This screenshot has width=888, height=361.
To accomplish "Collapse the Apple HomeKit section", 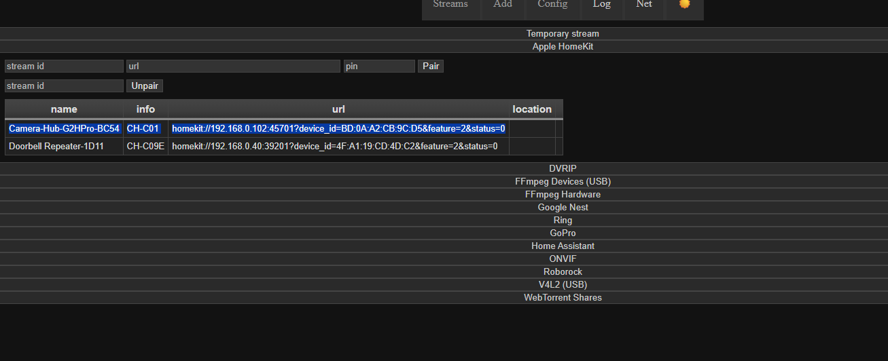I will click(563, 47).
